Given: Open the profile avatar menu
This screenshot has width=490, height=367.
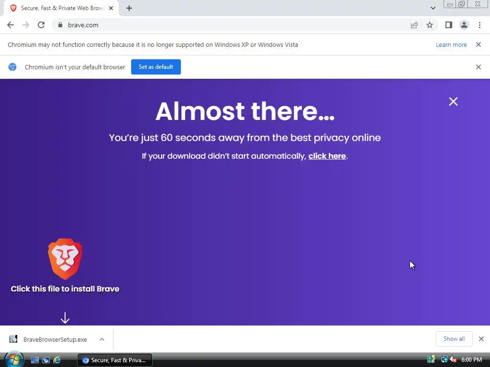Looking at the screenshot, I should 464,25.
